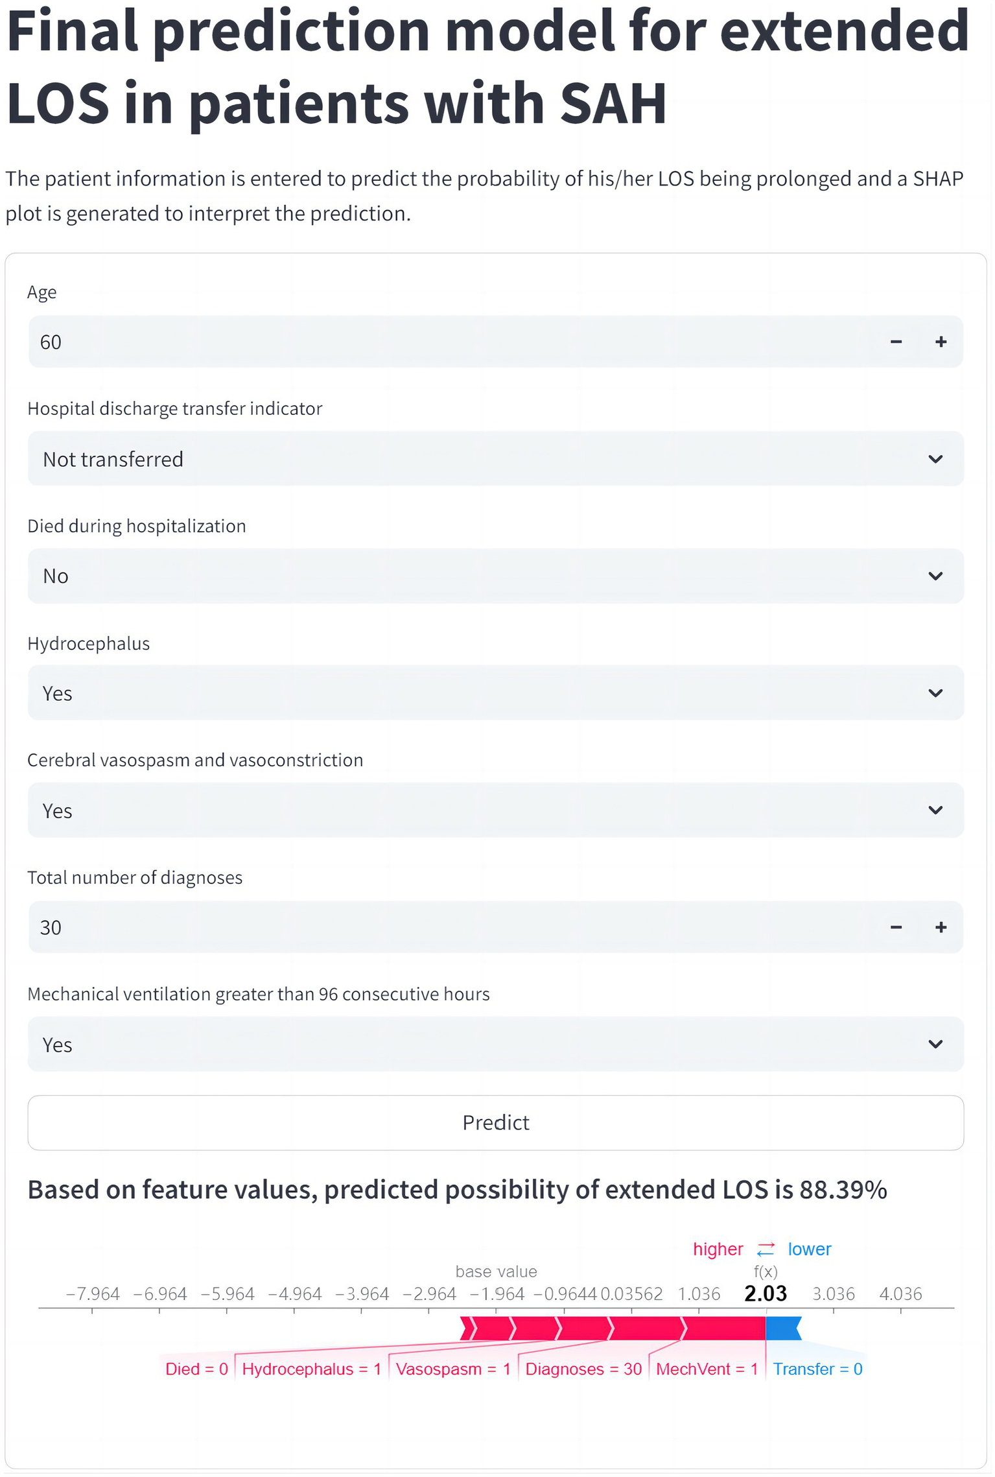Open the Hospital discharge transfer indicator dropdown
995x1477 pixels.
(935, 458)
